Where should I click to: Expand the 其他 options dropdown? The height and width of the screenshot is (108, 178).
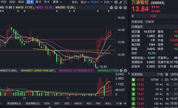coord(108,2)
